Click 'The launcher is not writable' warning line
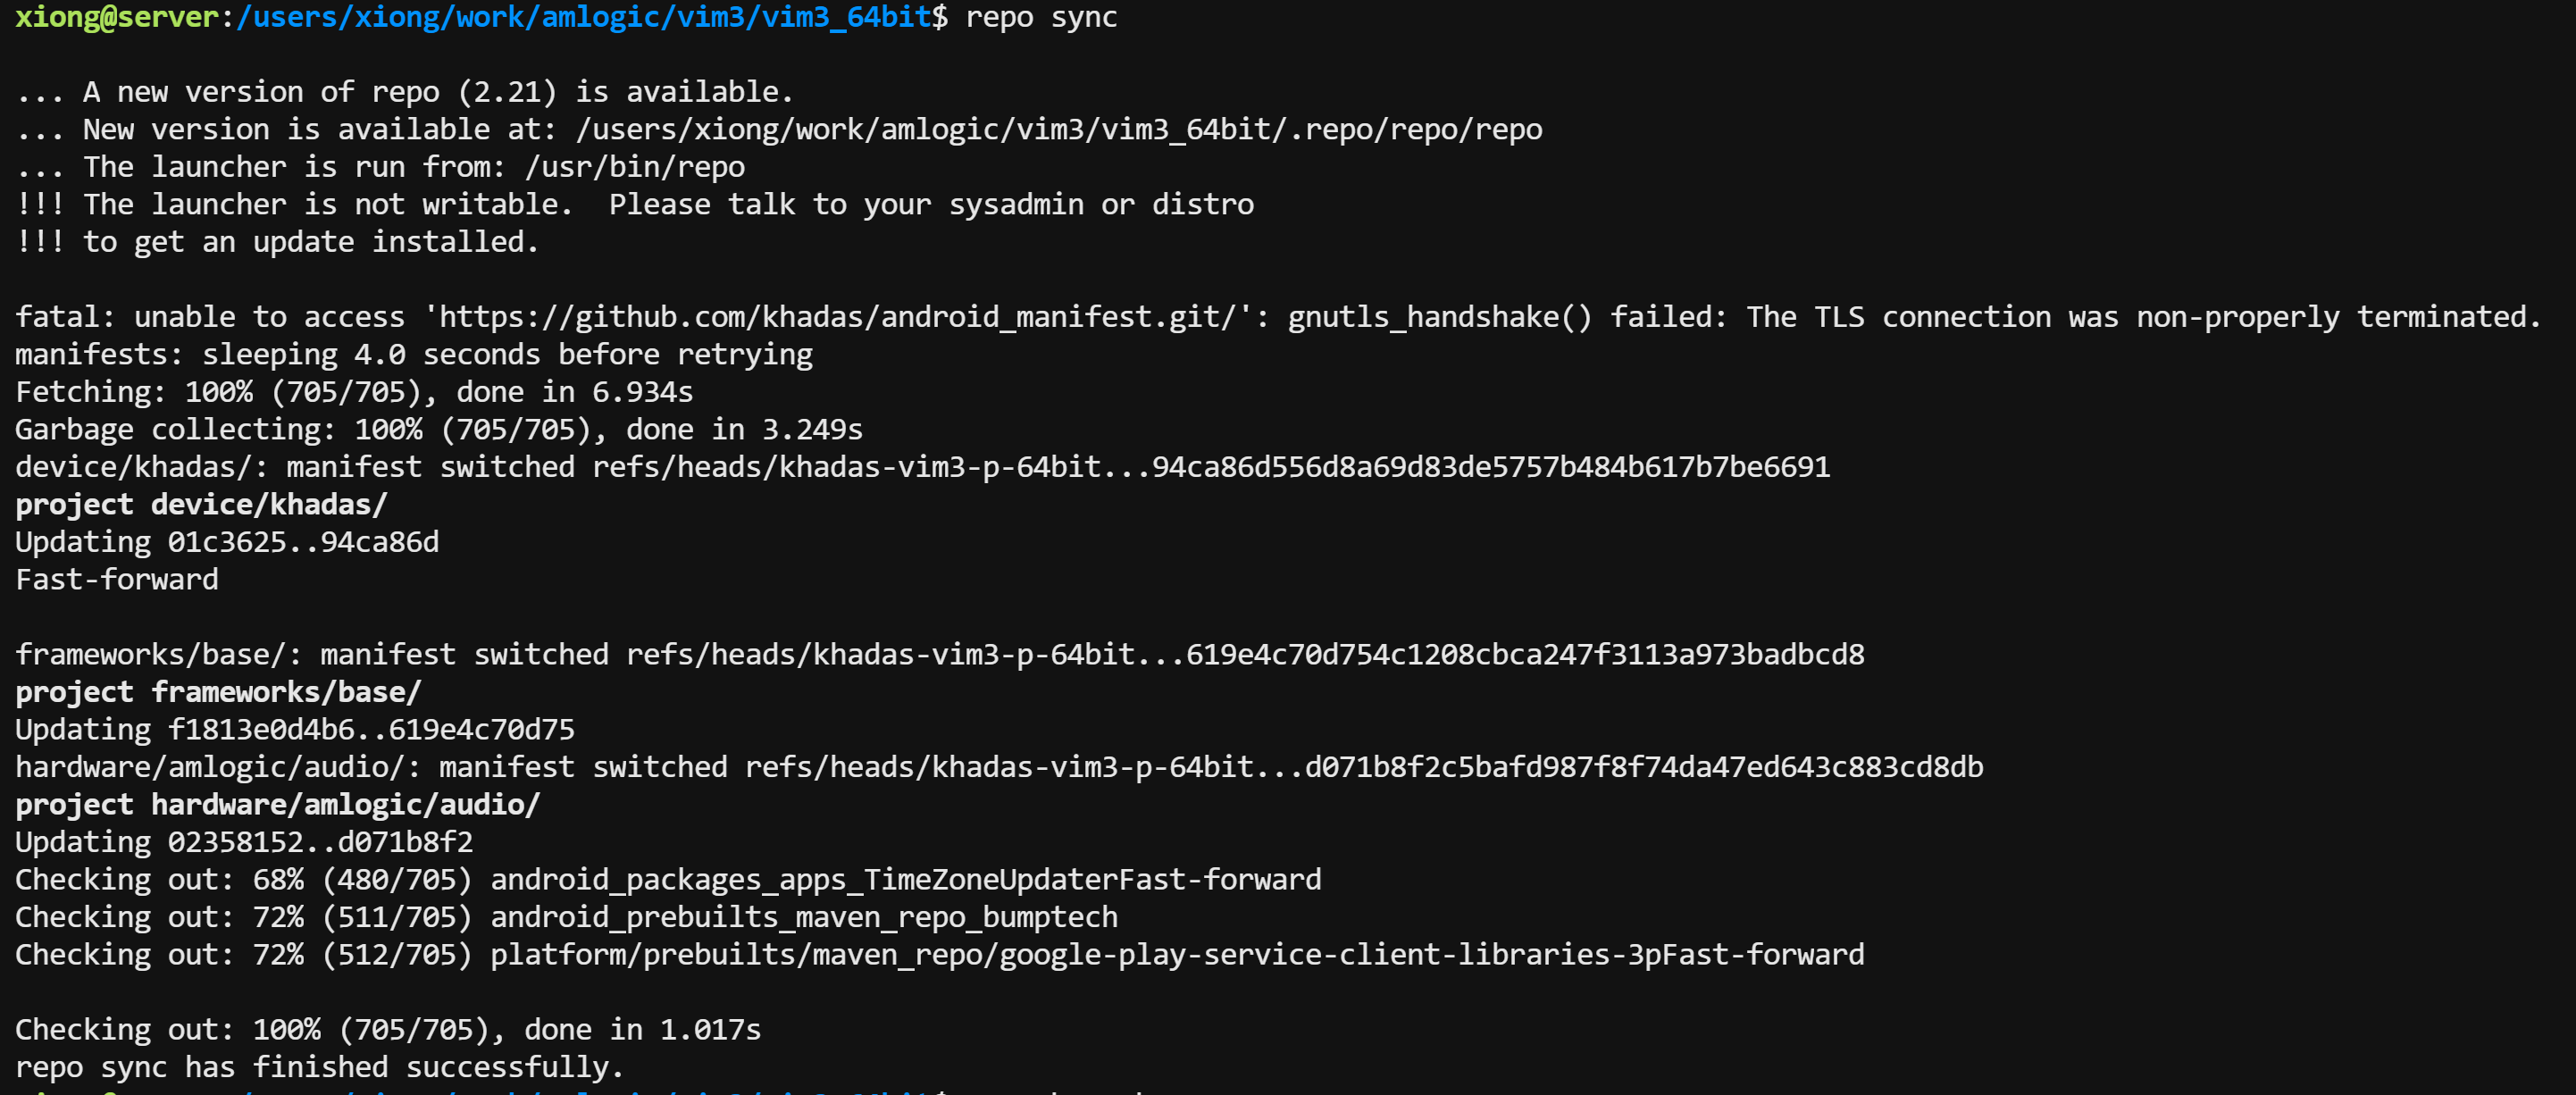Viewport: 2576px width, 1095px height. (x=635, y=205)
